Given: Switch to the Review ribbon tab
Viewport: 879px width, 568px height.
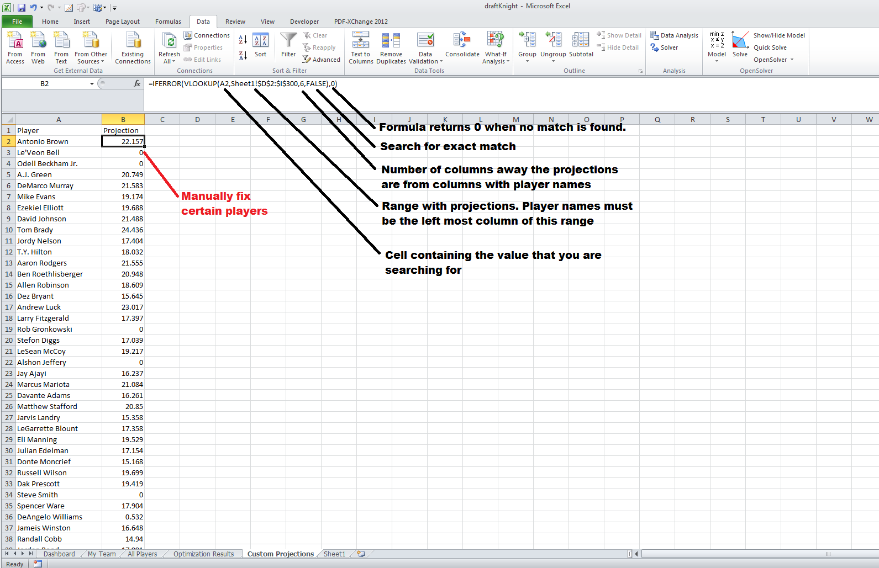Looking at the screenshot, I should click(x=235, y=22).
